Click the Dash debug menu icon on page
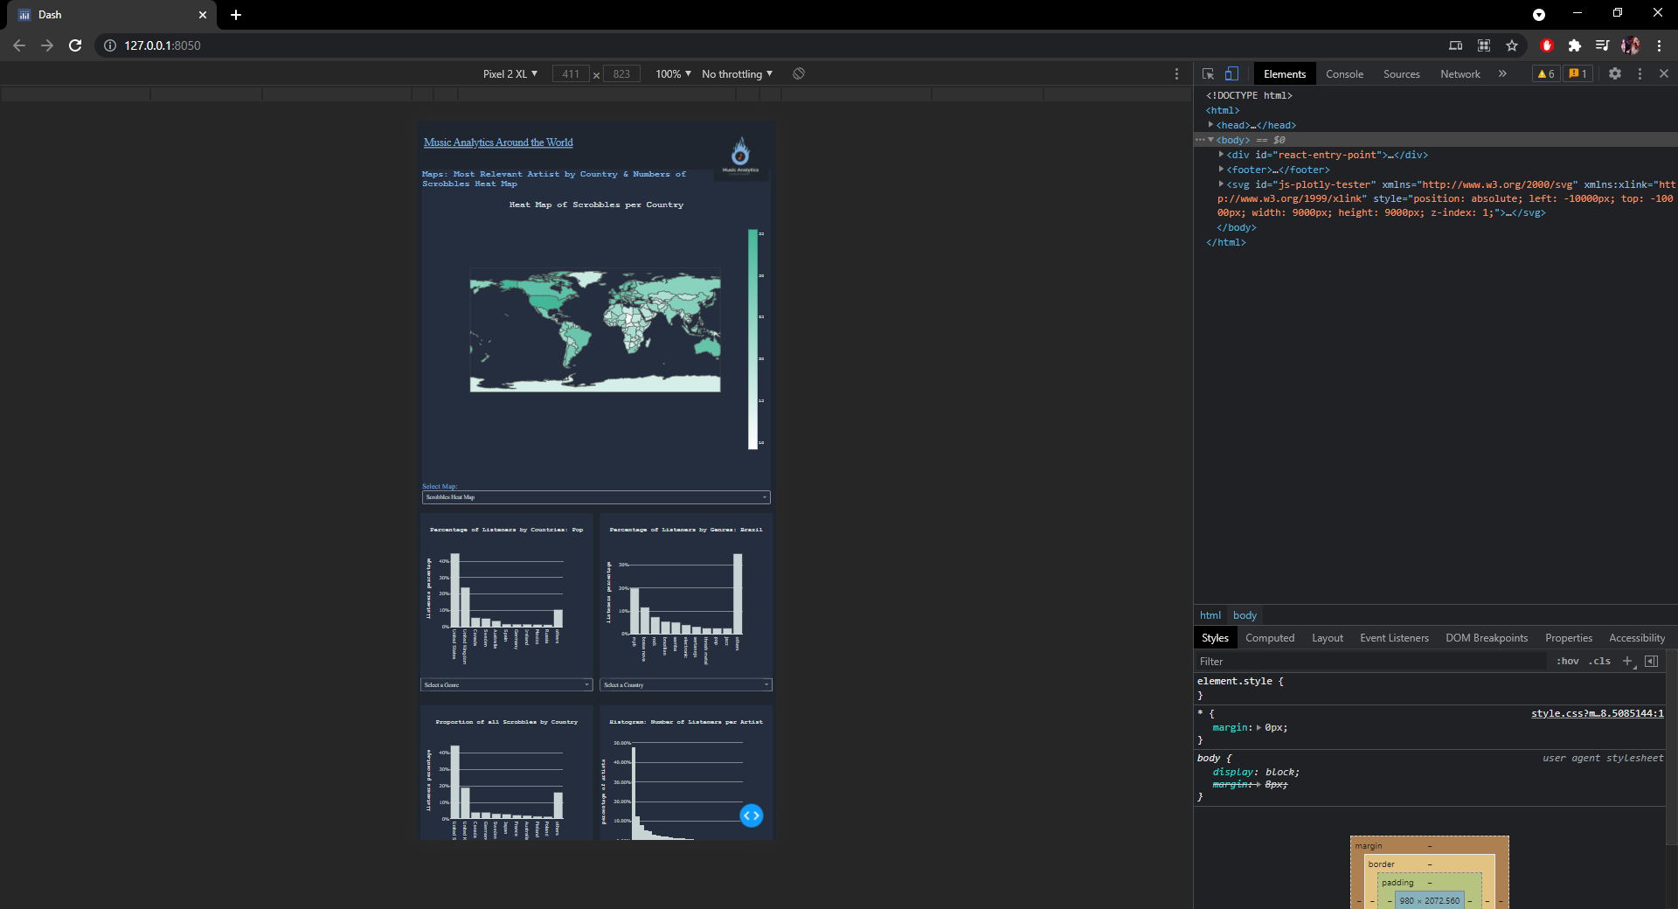This screenshot has width=1678, height=909. (x=752, y=815)
